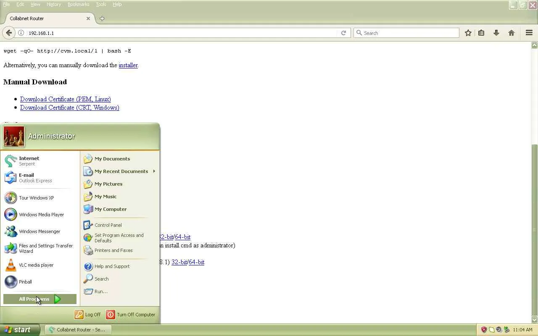
Task: Click the wget command line text
Action: point(67,51)
